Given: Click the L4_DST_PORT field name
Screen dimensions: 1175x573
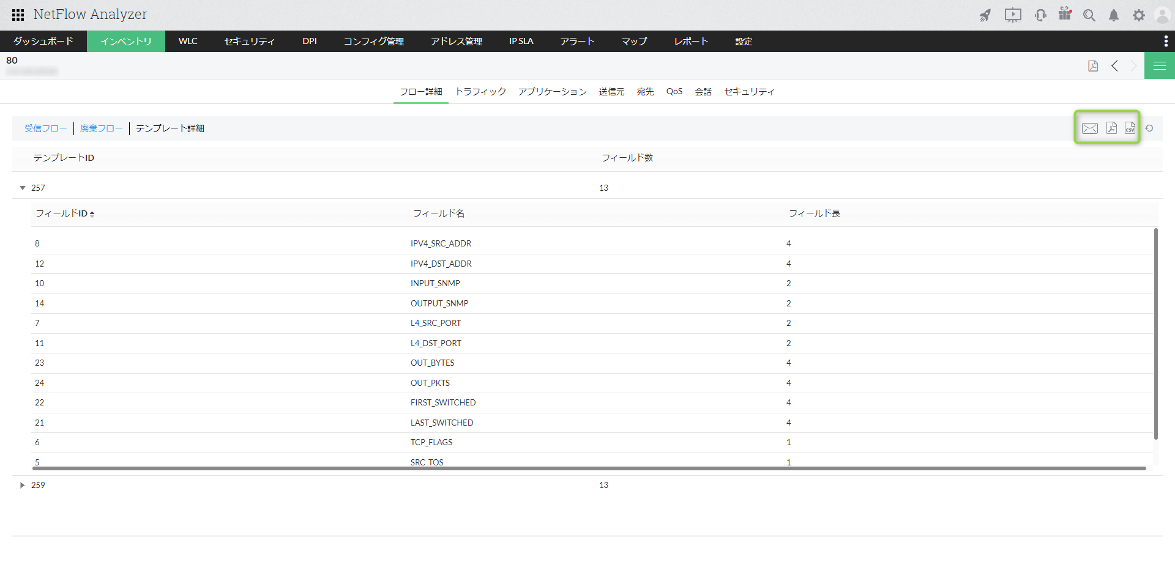Looking at the screenshot, I should click(x=436, y=343).
